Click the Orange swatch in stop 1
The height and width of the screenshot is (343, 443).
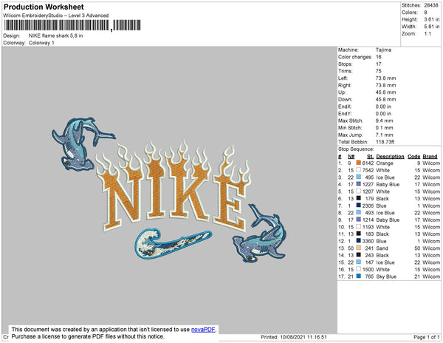[x=359, y=163]
